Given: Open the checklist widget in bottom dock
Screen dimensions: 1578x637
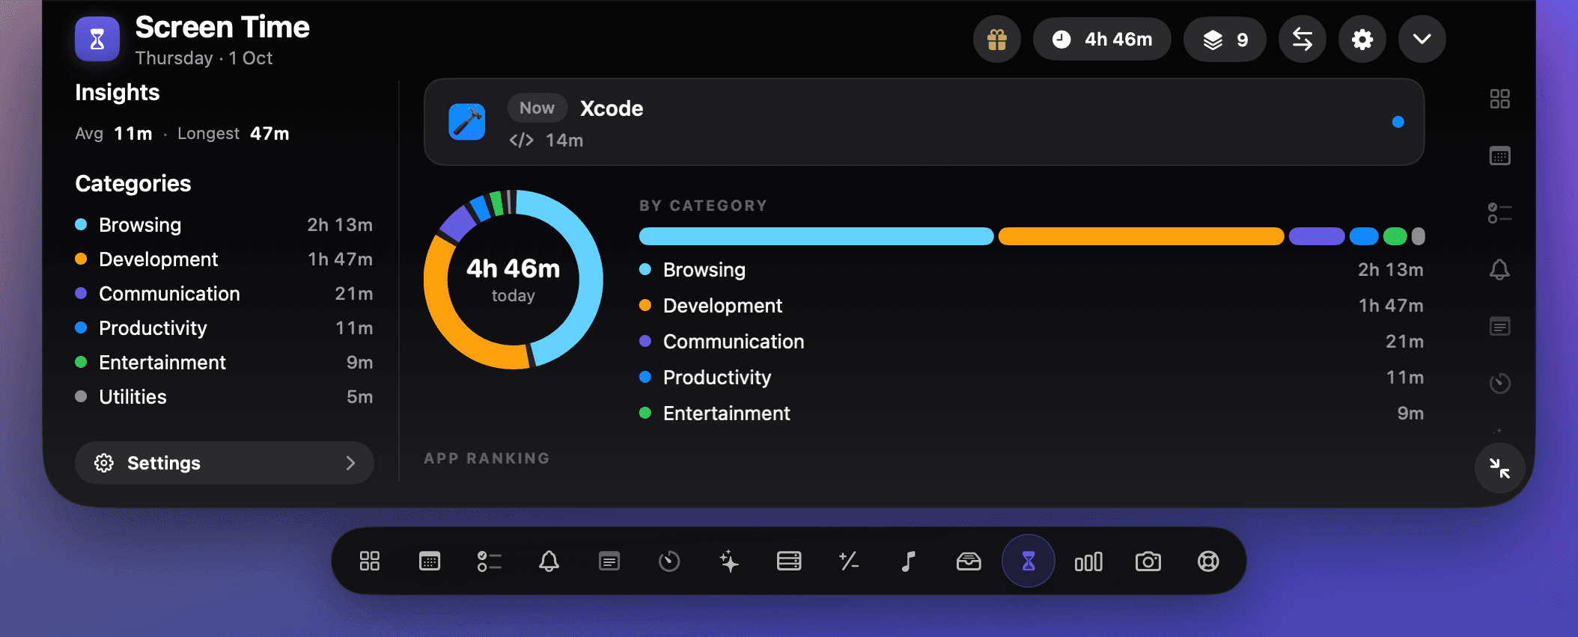Looking at the screenshot, I should (490, 561).
